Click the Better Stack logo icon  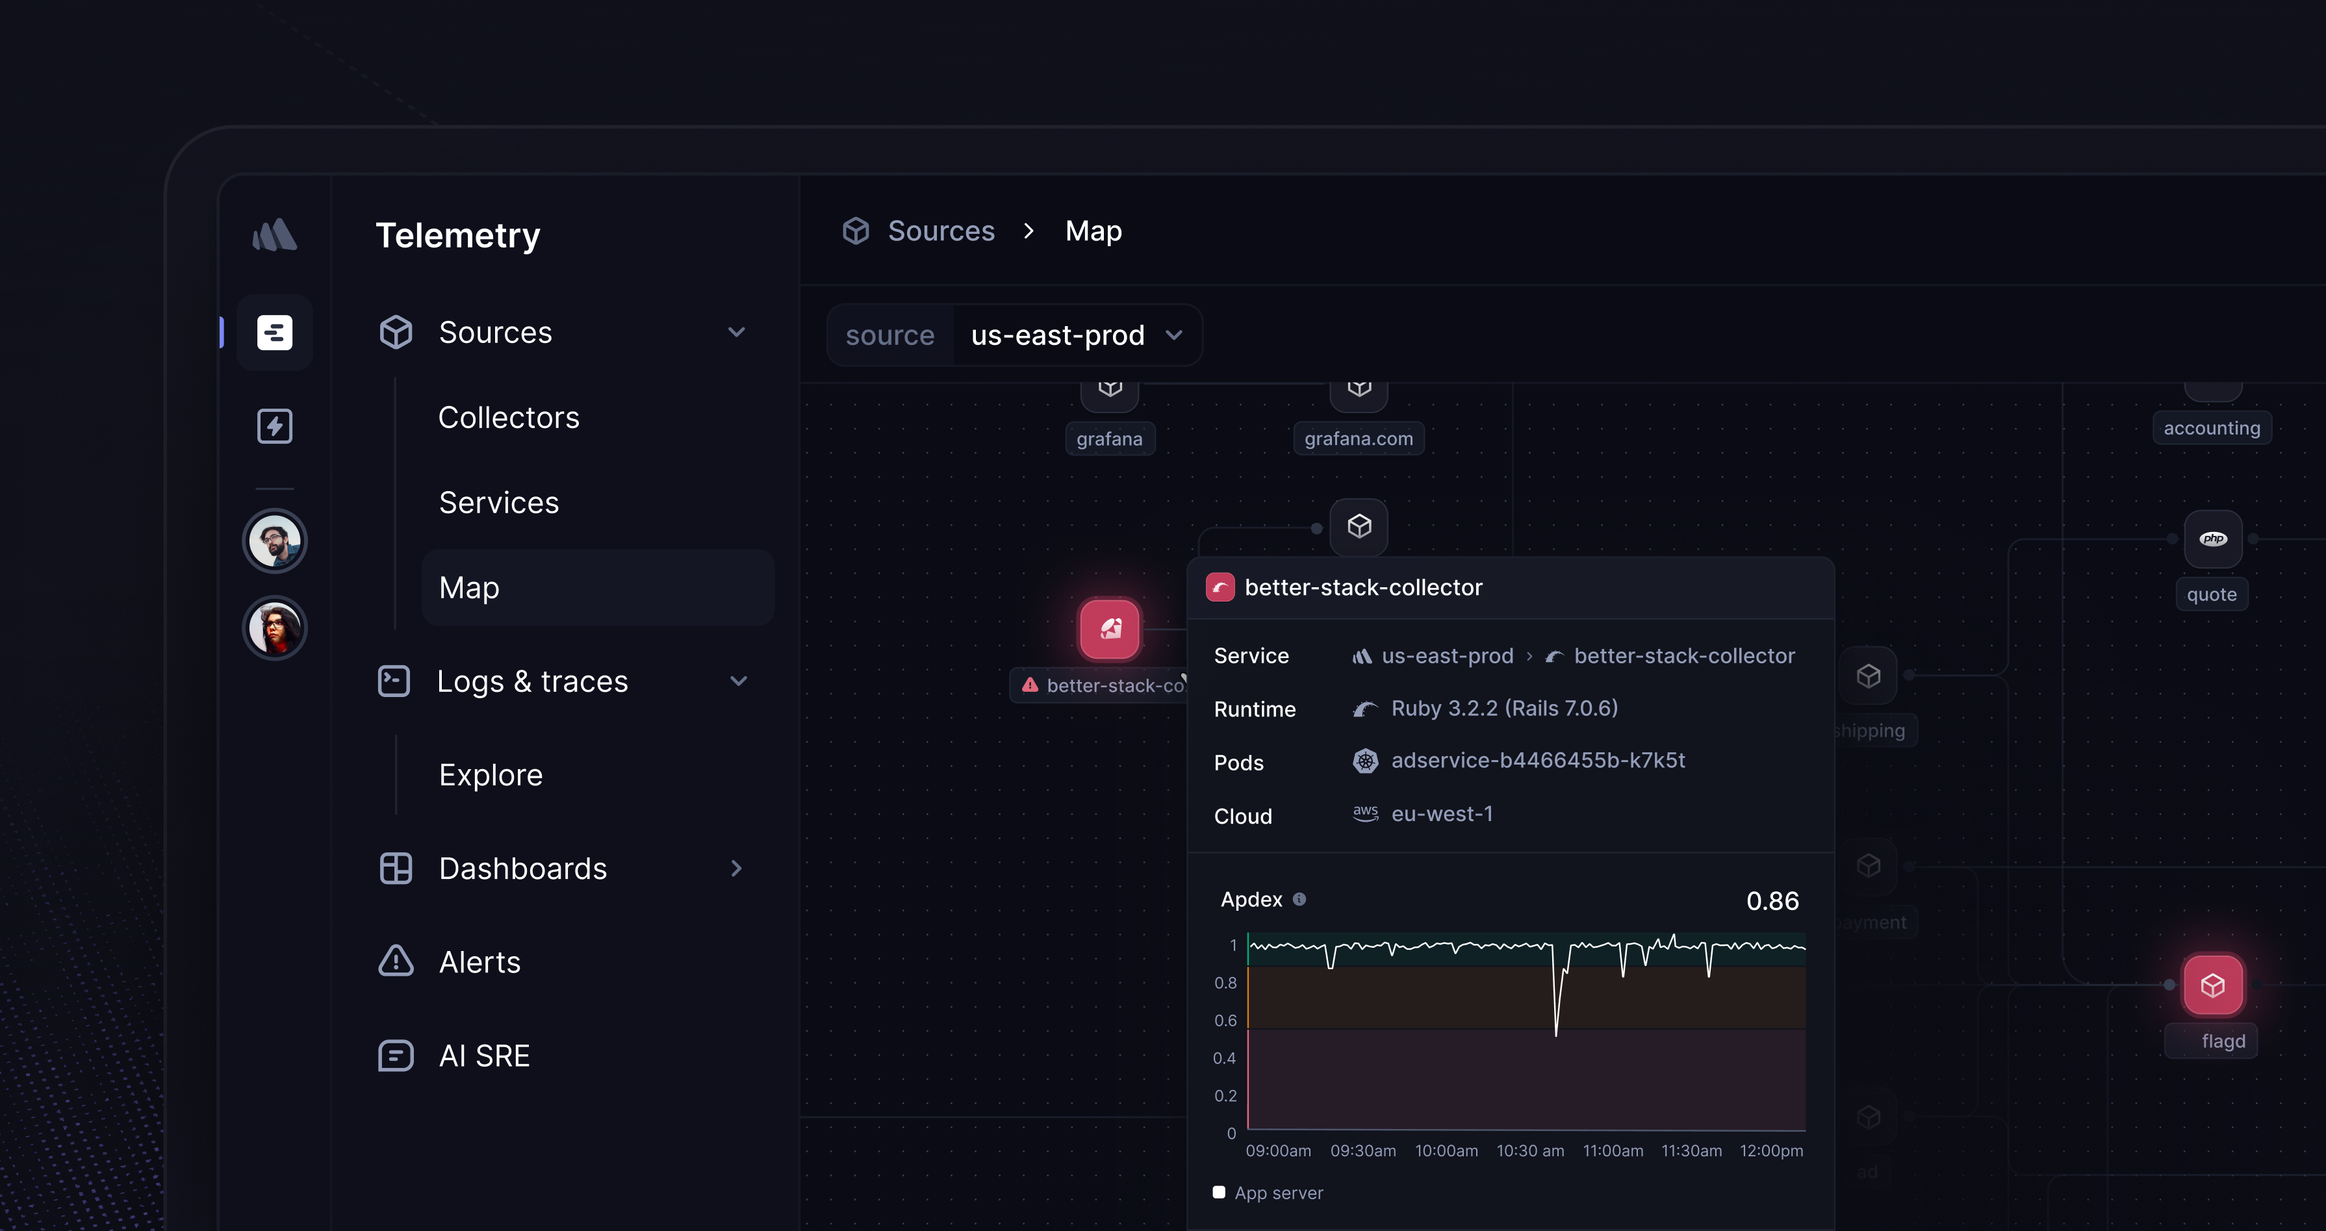[274, 235]
